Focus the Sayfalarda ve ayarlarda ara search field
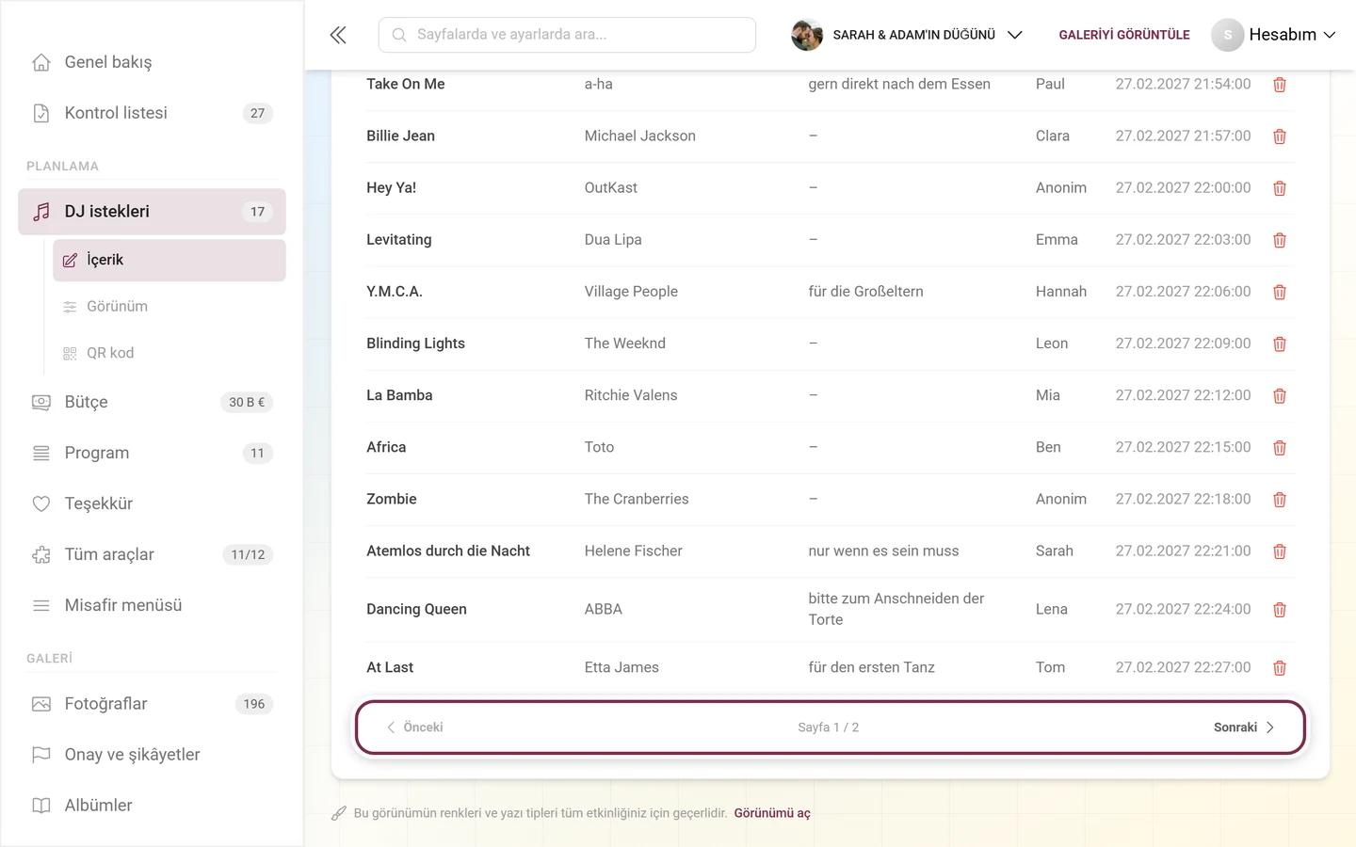The height and width of the screenshot is (847, 1356). coord(567,35)
